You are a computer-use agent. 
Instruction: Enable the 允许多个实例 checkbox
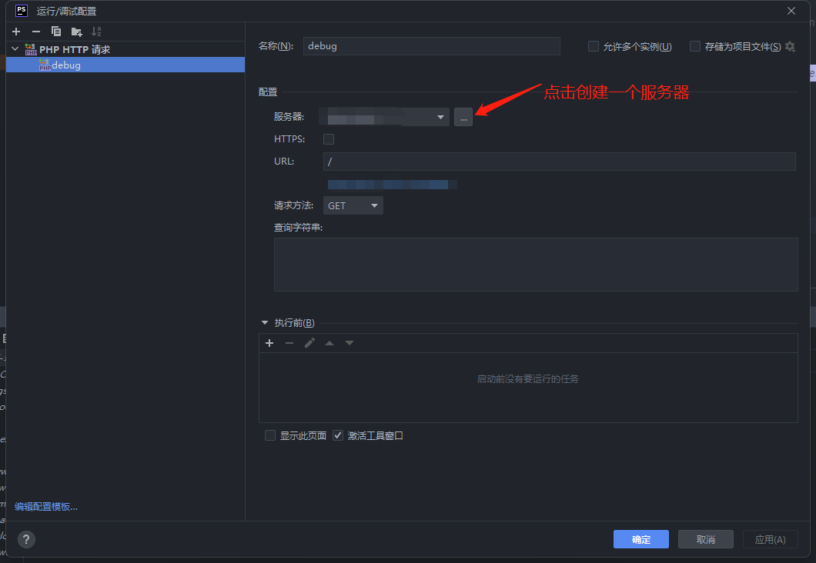[594, 46]
